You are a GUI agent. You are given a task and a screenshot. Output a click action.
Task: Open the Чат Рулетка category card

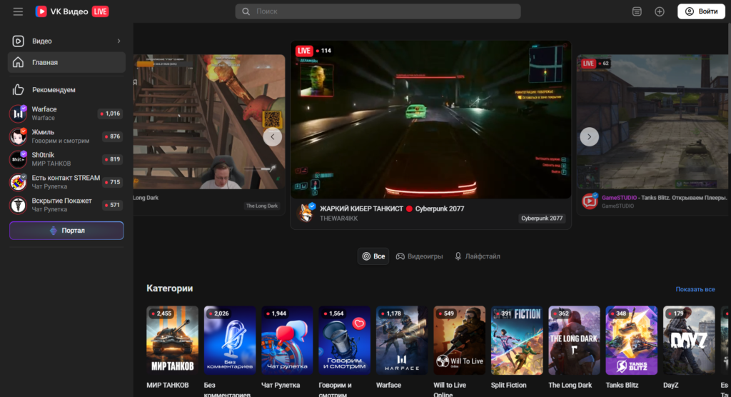pyautogui.click(x=287, y=341)
